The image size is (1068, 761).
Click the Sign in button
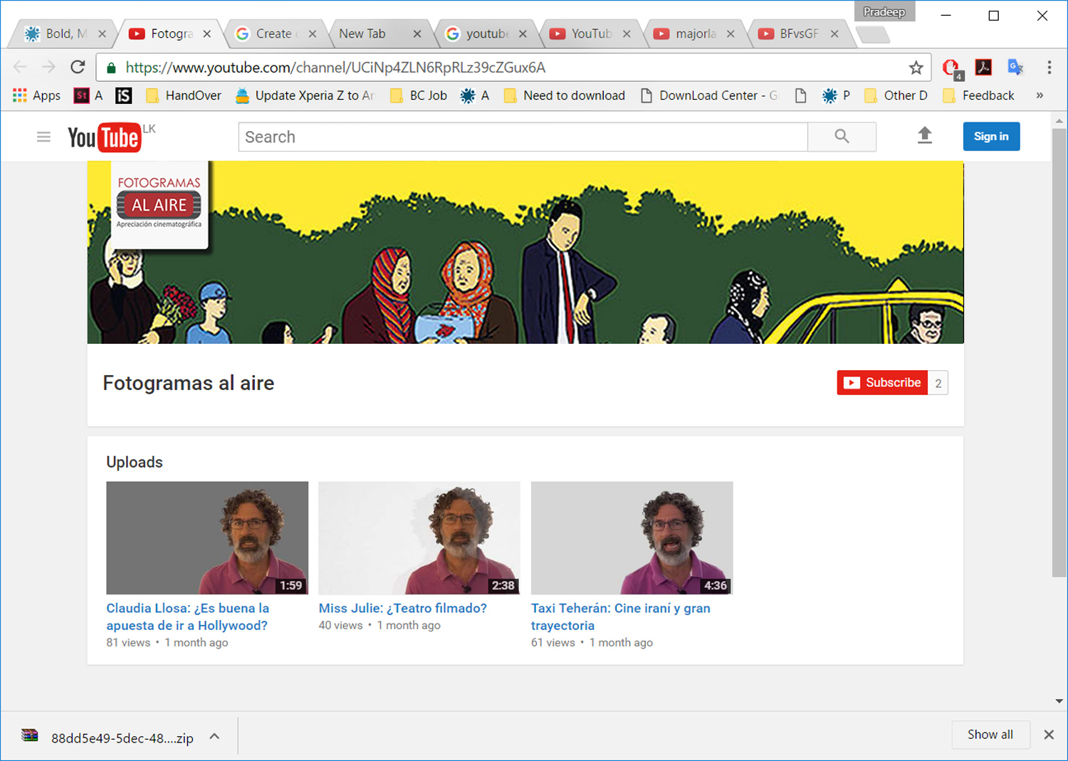pos(991,137)
